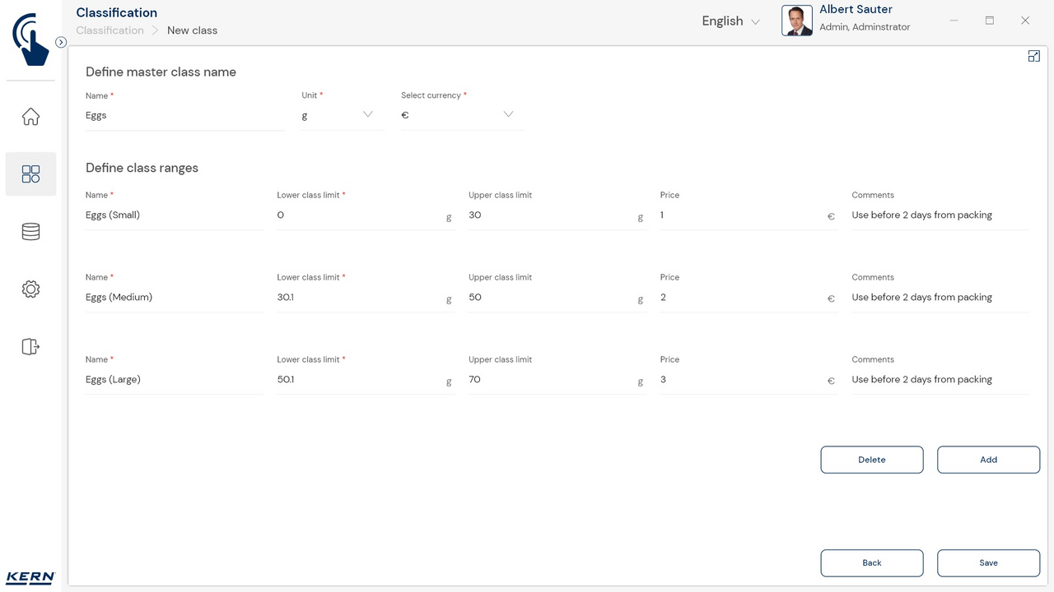
Task: Open the Home page from sidebar
Action: (x=30, y=117)
